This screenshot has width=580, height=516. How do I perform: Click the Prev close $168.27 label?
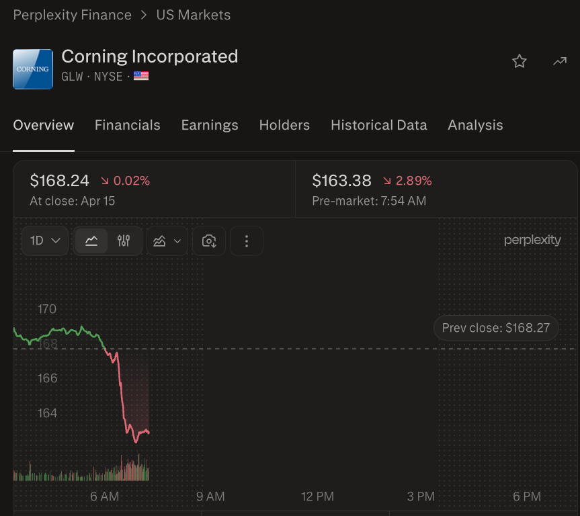[496, 328]
